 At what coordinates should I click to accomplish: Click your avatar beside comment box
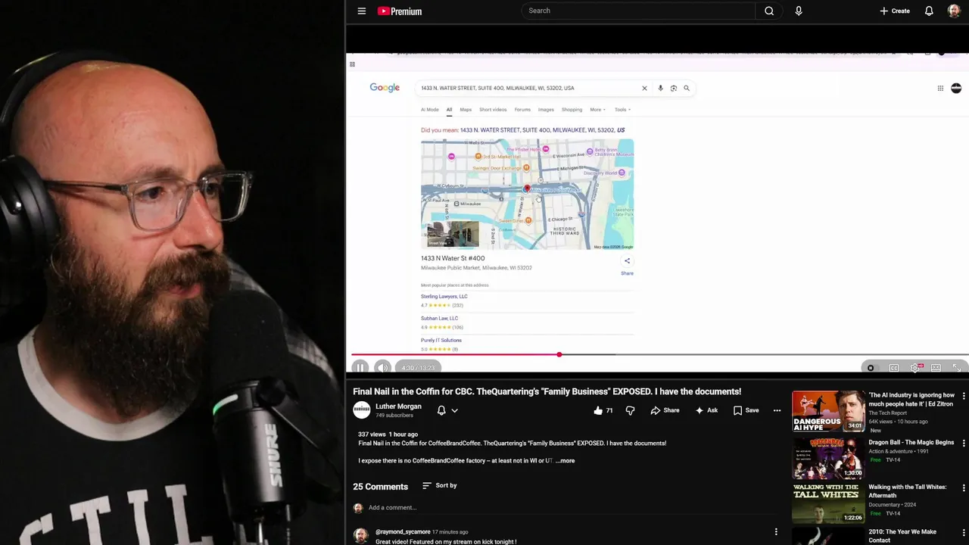point(358,508)
